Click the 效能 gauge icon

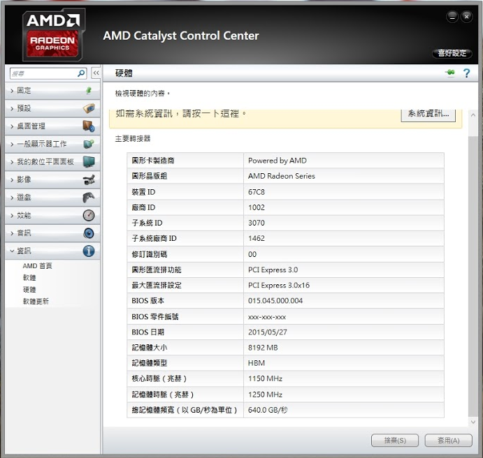[89, 215]
